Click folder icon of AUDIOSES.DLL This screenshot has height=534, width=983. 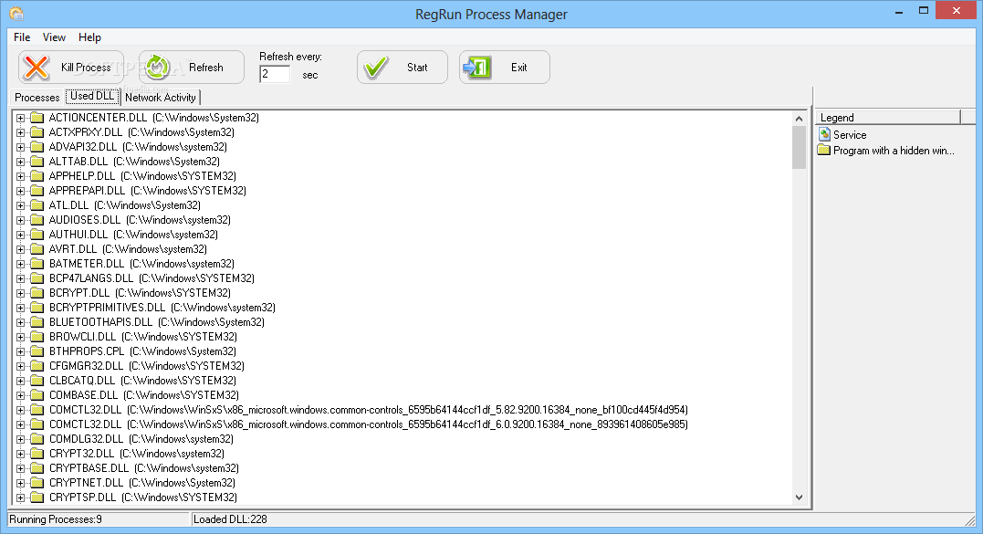pyautogui.click(x=37, y=219)
